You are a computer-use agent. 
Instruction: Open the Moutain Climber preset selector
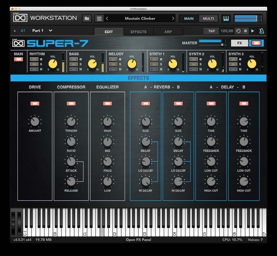click(x=140, y=19)
